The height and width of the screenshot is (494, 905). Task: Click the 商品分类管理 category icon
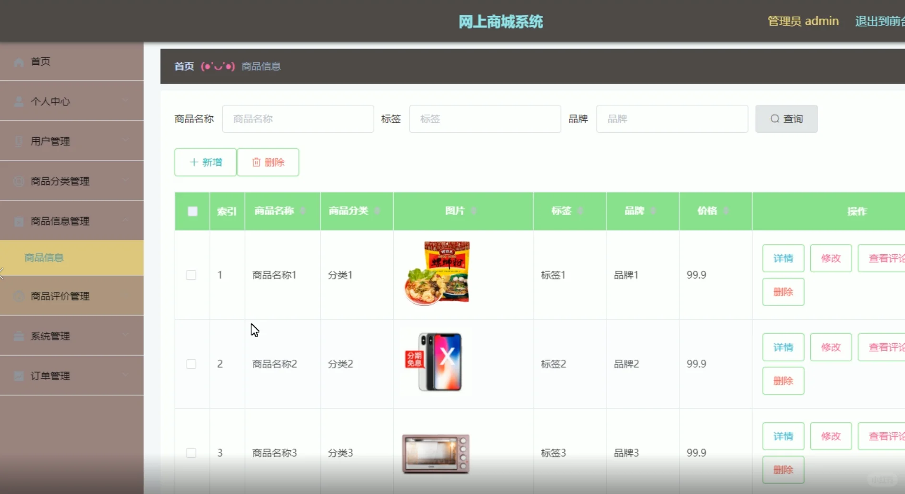[x=19, y=181]
